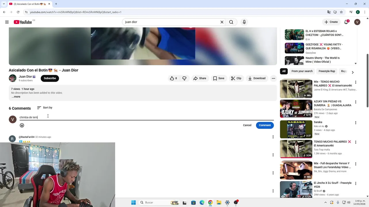The image size is (369, 207).
Task: Show more filter chips with right arrow
Action: tap(353, 72)
